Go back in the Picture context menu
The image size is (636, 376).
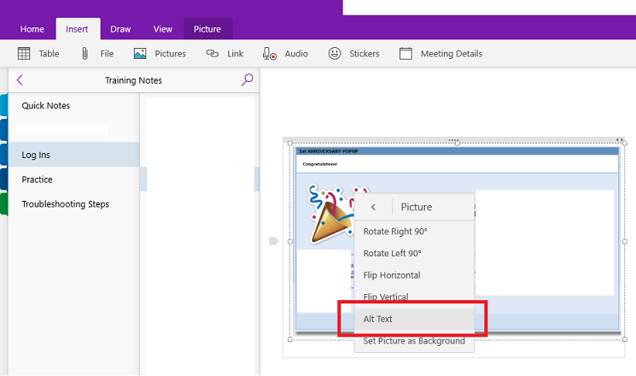point(373,207)
